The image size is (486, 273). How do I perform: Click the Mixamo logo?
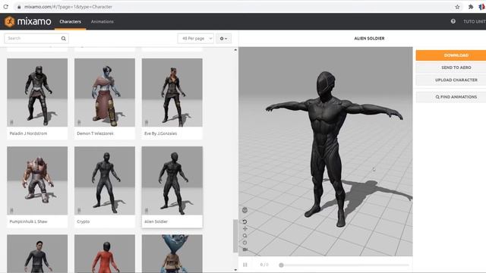pyautogui.click(x=28, y=21)
